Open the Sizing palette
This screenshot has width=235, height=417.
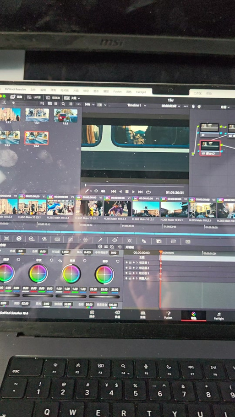(173, 241)
